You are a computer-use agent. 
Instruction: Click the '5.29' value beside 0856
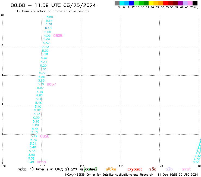[x=34, y=136]
